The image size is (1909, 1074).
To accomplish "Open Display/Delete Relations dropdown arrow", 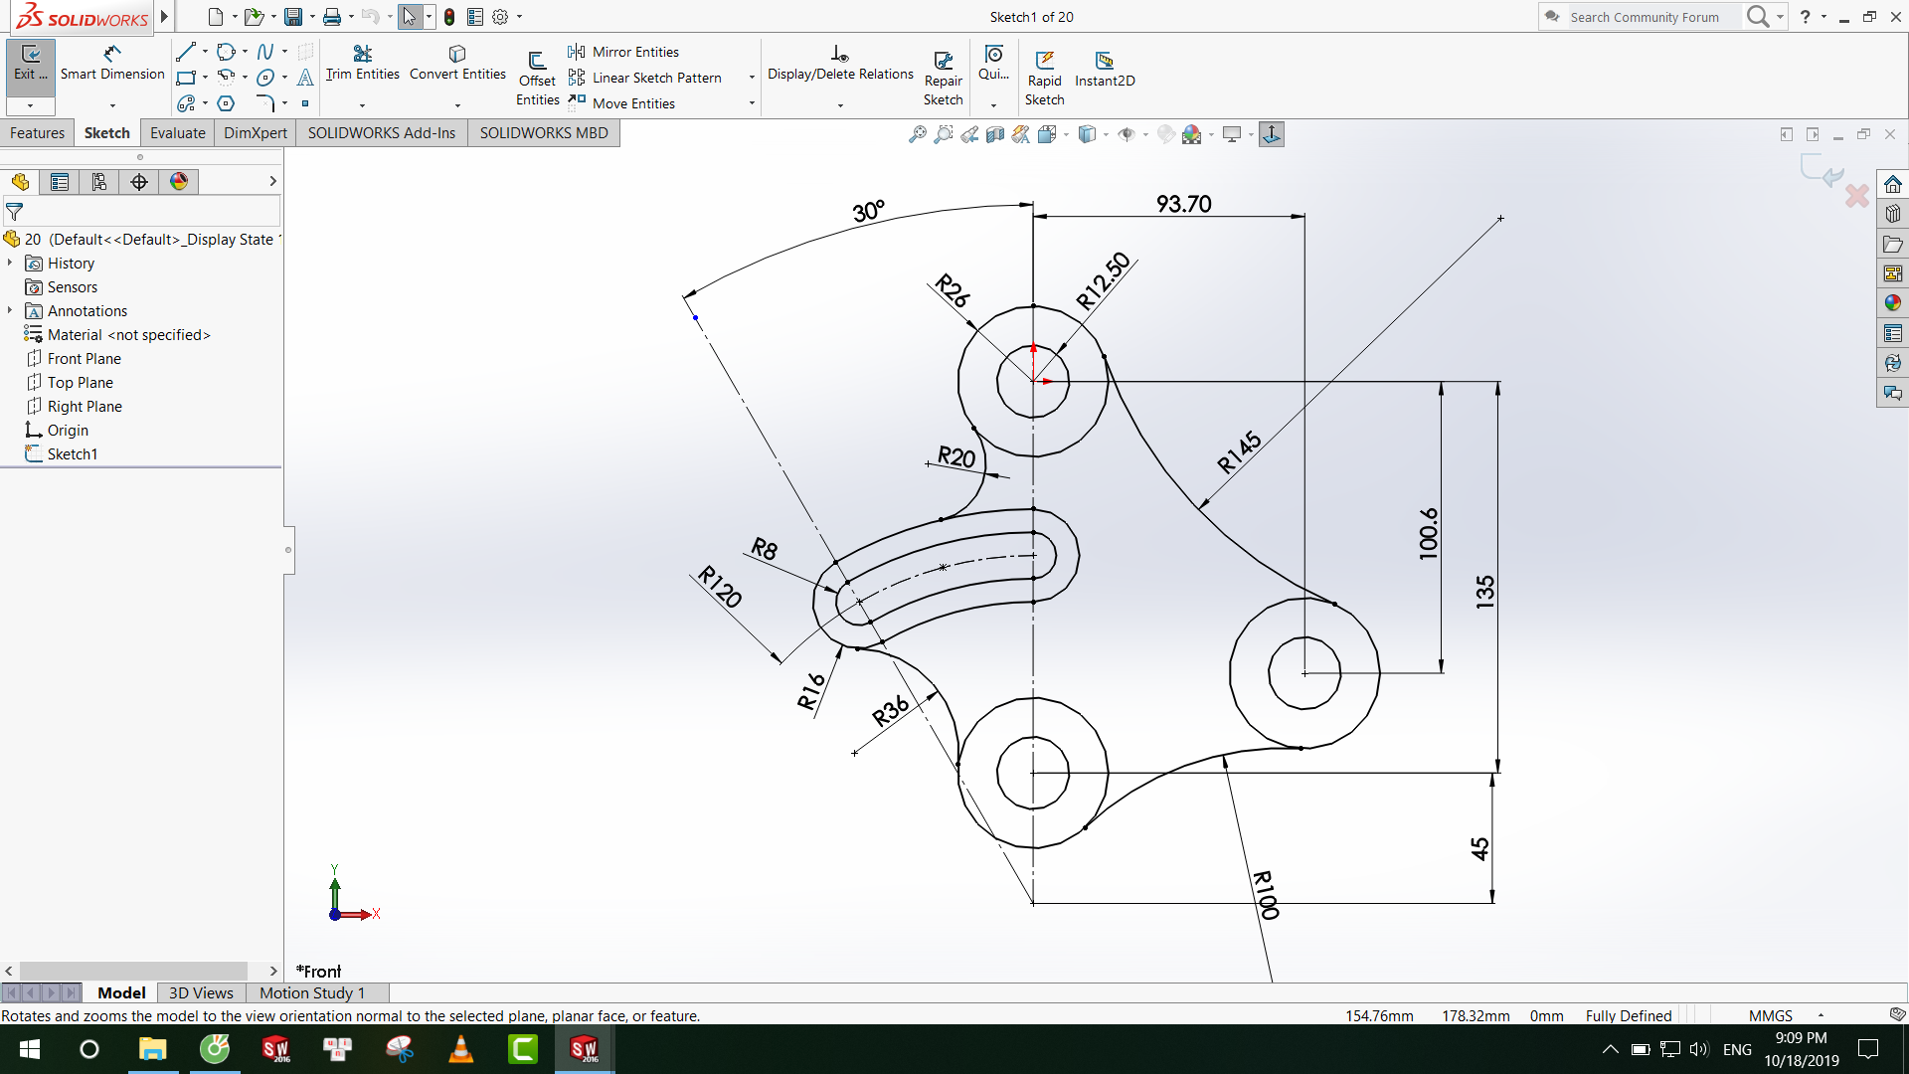I will coord(840,104).
